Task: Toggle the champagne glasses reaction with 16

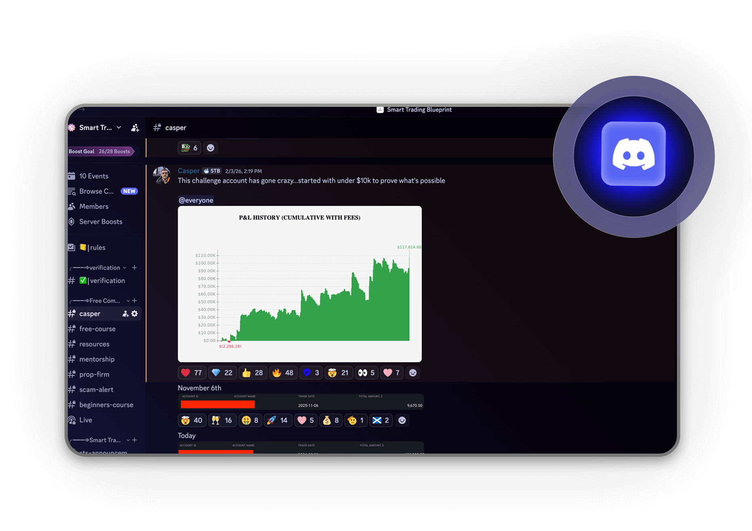Action: click(222, 421)
